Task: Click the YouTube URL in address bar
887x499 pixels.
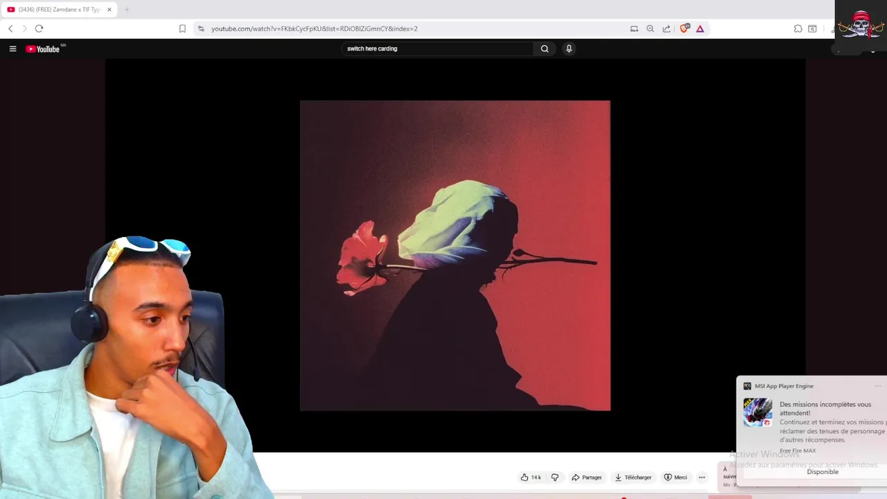Action: [x=314, y=28]
